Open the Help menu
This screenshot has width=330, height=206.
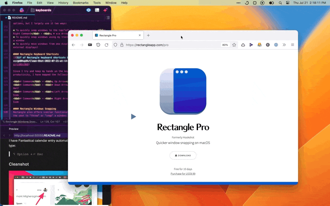[x=124, y=3]
